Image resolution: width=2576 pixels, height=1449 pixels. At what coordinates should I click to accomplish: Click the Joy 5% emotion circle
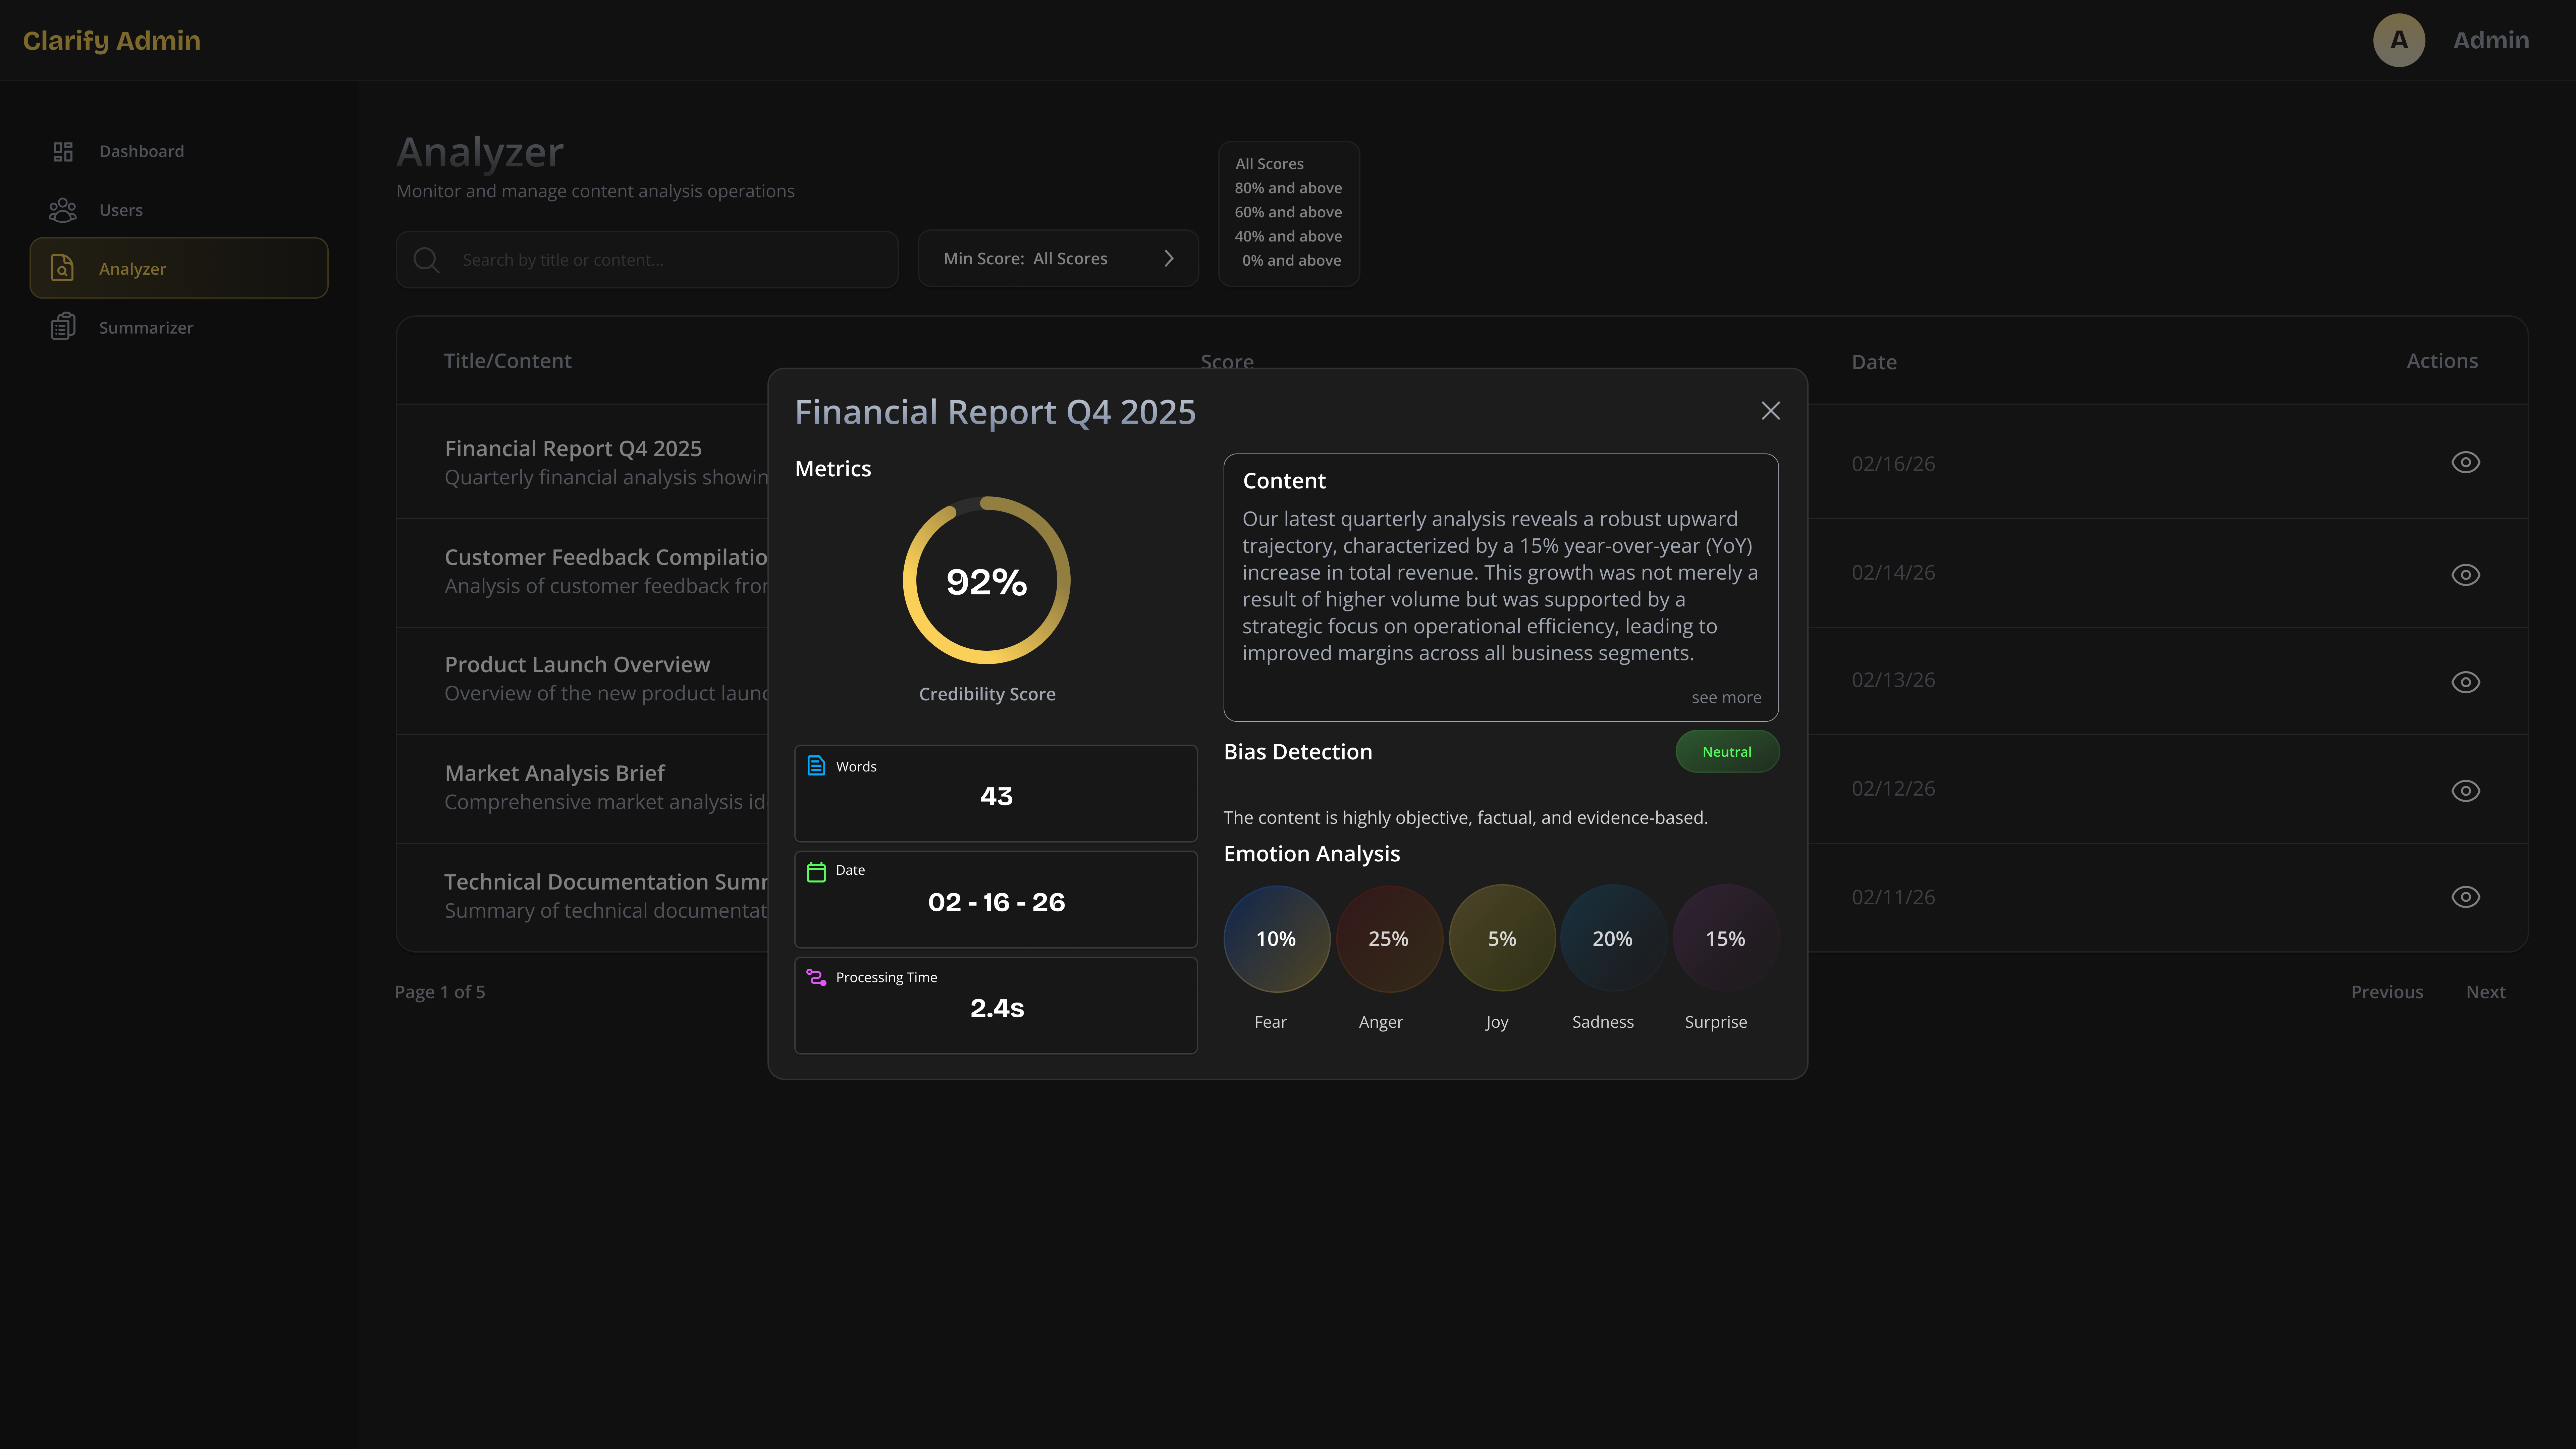pyautogui.click(x=1502, y=938)
